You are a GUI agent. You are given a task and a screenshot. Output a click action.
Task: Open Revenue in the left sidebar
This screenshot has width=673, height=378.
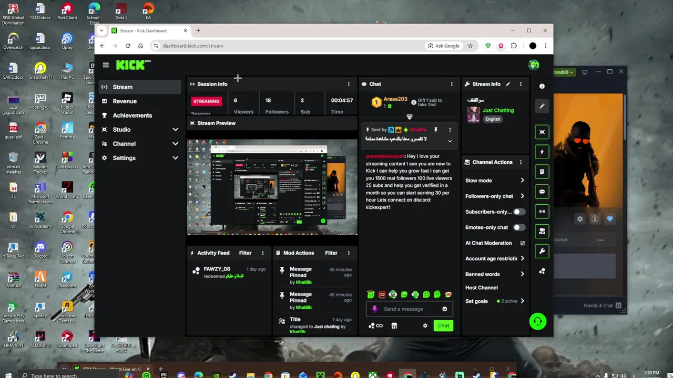click(140, 101)
